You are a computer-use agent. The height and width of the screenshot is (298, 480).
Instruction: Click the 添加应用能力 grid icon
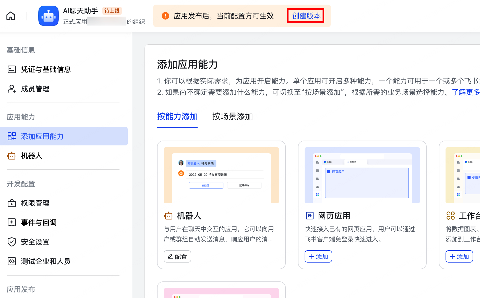pos(11,136)
